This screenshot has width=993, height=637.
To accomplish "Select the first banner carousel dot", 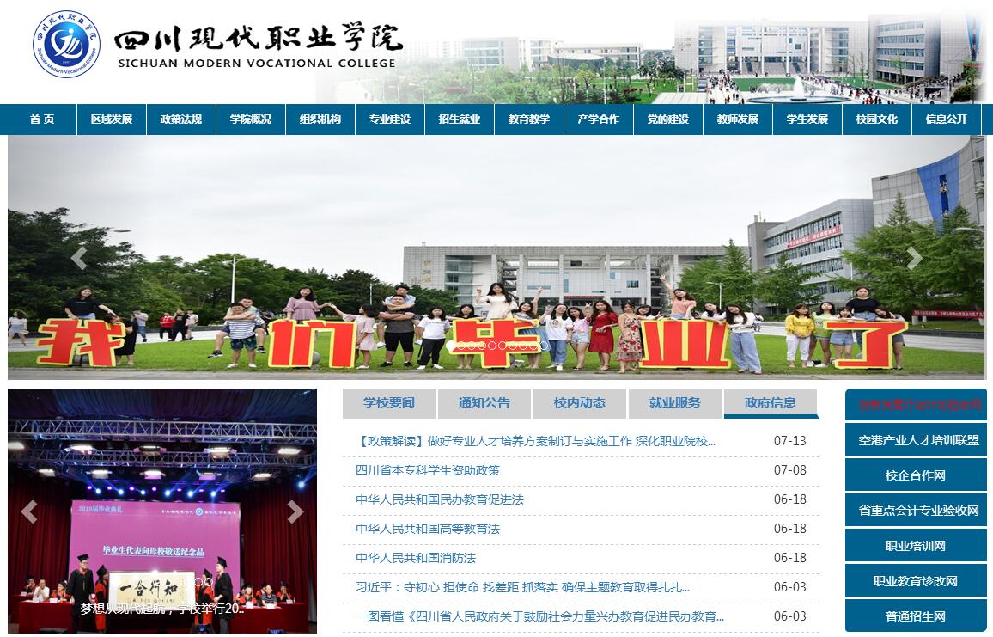I will point(451,346).
